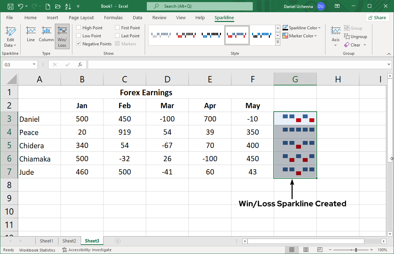Switch to the Sheet2 sheet tab
The height and width of the screenshot is (254, 394).
(x=69, y=241)
